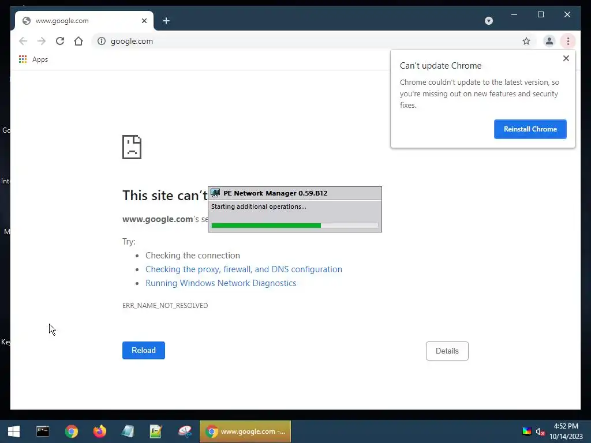
Task: Dismiss the Can't update Chrome popup
Action: point(566,58)
